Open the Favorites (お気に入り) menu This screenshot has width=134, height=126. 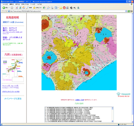pyautogui.click(x=25, y=4)
